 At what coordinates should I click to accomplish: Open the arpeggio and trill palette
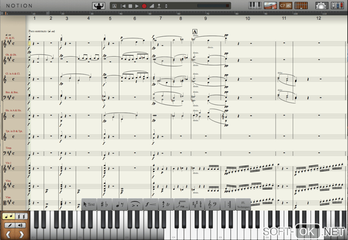point(166,204)
